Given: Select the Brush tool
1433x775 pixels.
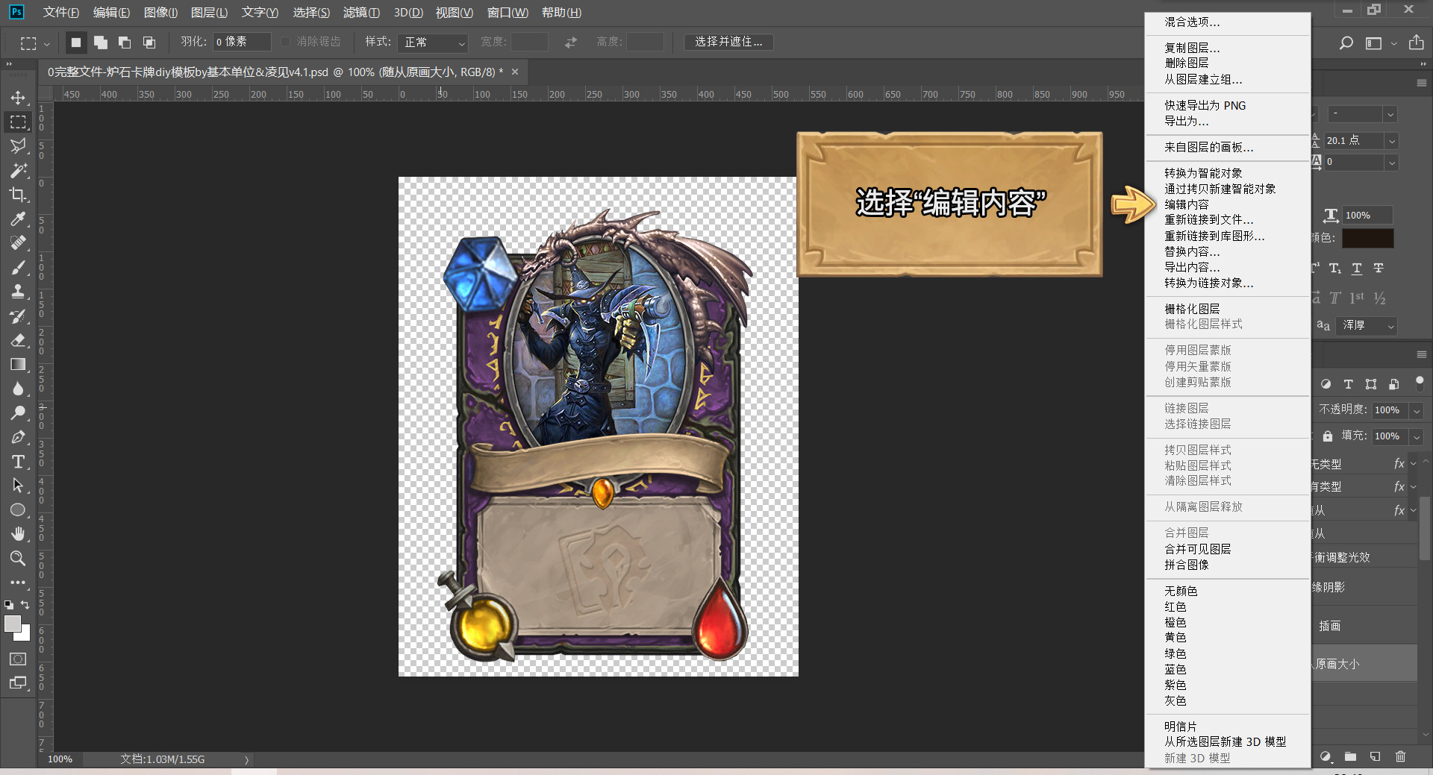Looking at the screenshot, I should click(18, 268).
